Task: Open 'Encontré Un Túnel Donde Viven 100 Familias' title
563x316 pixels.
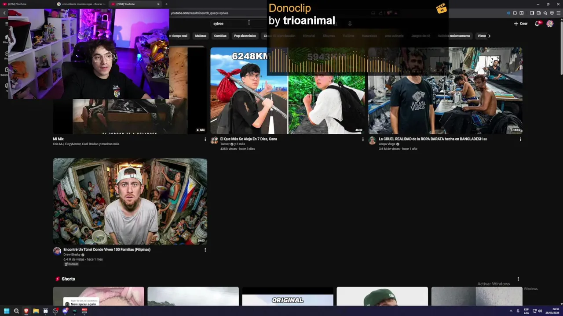Action: 107,249
